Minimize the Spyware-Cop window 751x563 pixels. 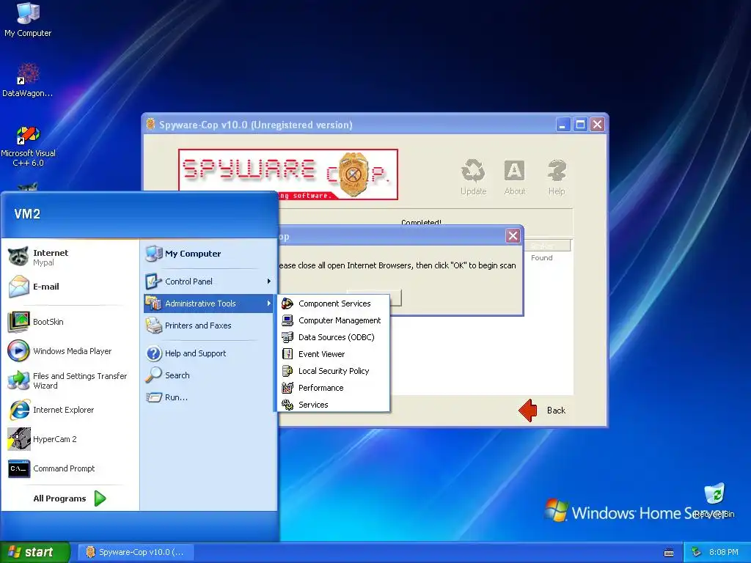tap(563, 125)
